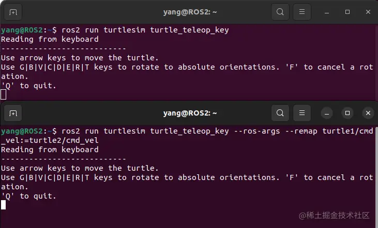
Task: Focus top terminal at its hollow cursor
Action: (x=4, y=94)
